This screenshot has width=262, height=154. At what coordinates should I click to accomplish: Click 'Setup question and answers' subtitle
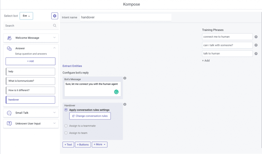[31, 54]
